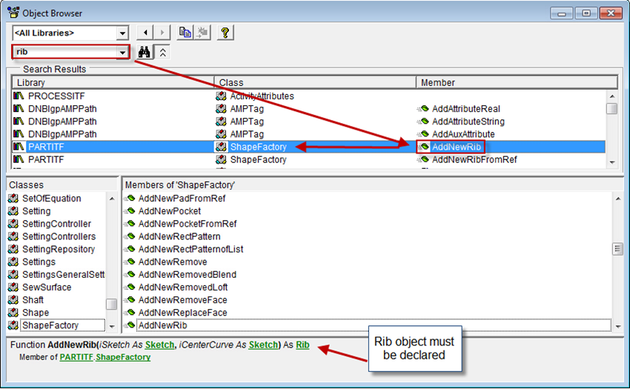
Task: Follow the Rib return type link
Action: coord(302,345)
